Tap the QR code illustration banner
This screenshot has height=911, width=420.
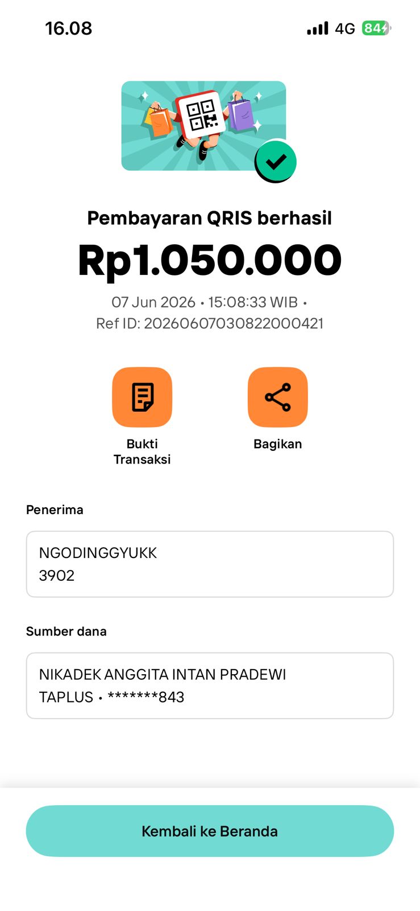point(203,126)
